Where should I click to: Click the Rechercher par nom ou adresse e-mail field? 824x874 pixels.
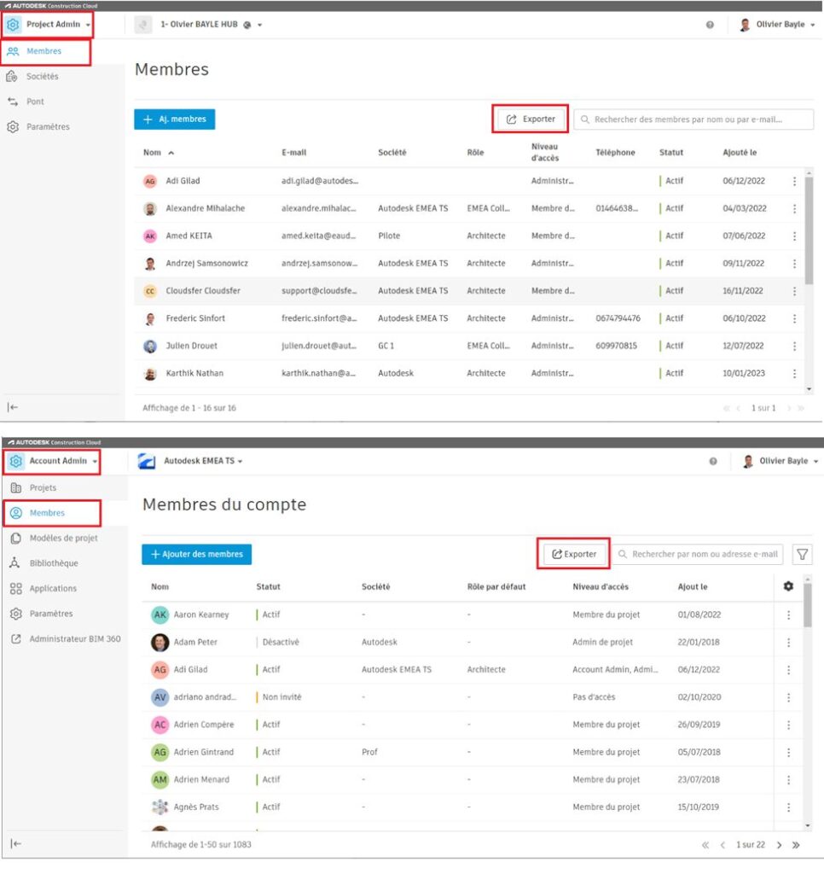point(705,555)
